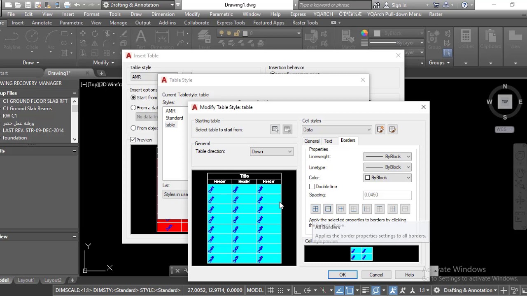Click the Save icon in quick access toolbar
This screenshot has height=296, width=527.
tap(28, 5)
